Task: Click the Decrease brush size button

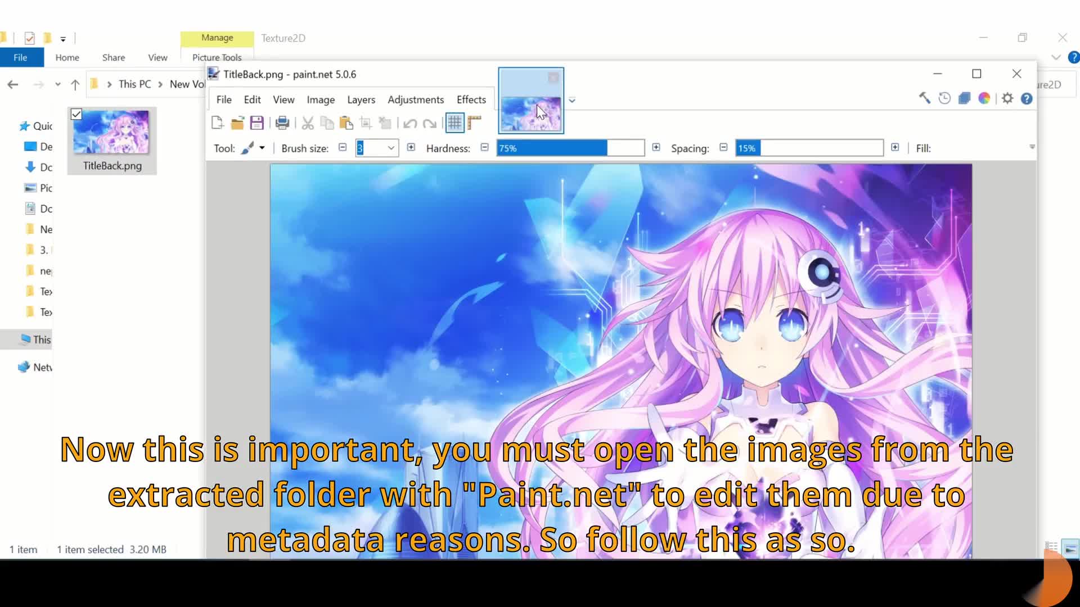Action: coord(343,147)
